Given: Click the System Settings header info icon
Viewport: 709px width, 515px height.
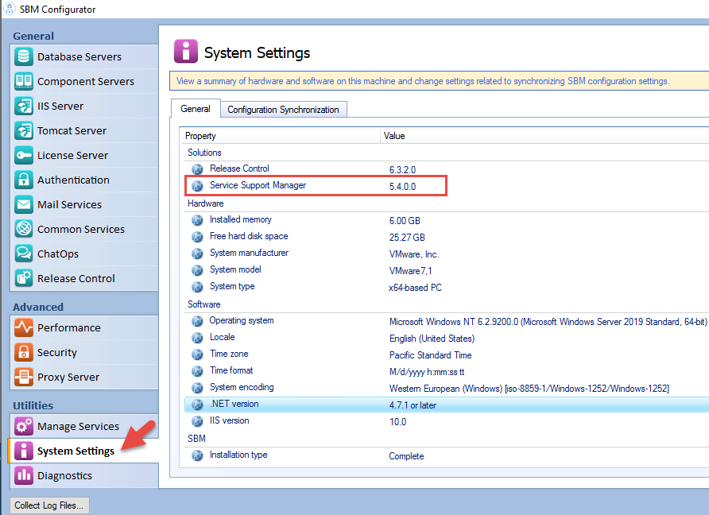Looking at the screenshot, I should (186, 51).
